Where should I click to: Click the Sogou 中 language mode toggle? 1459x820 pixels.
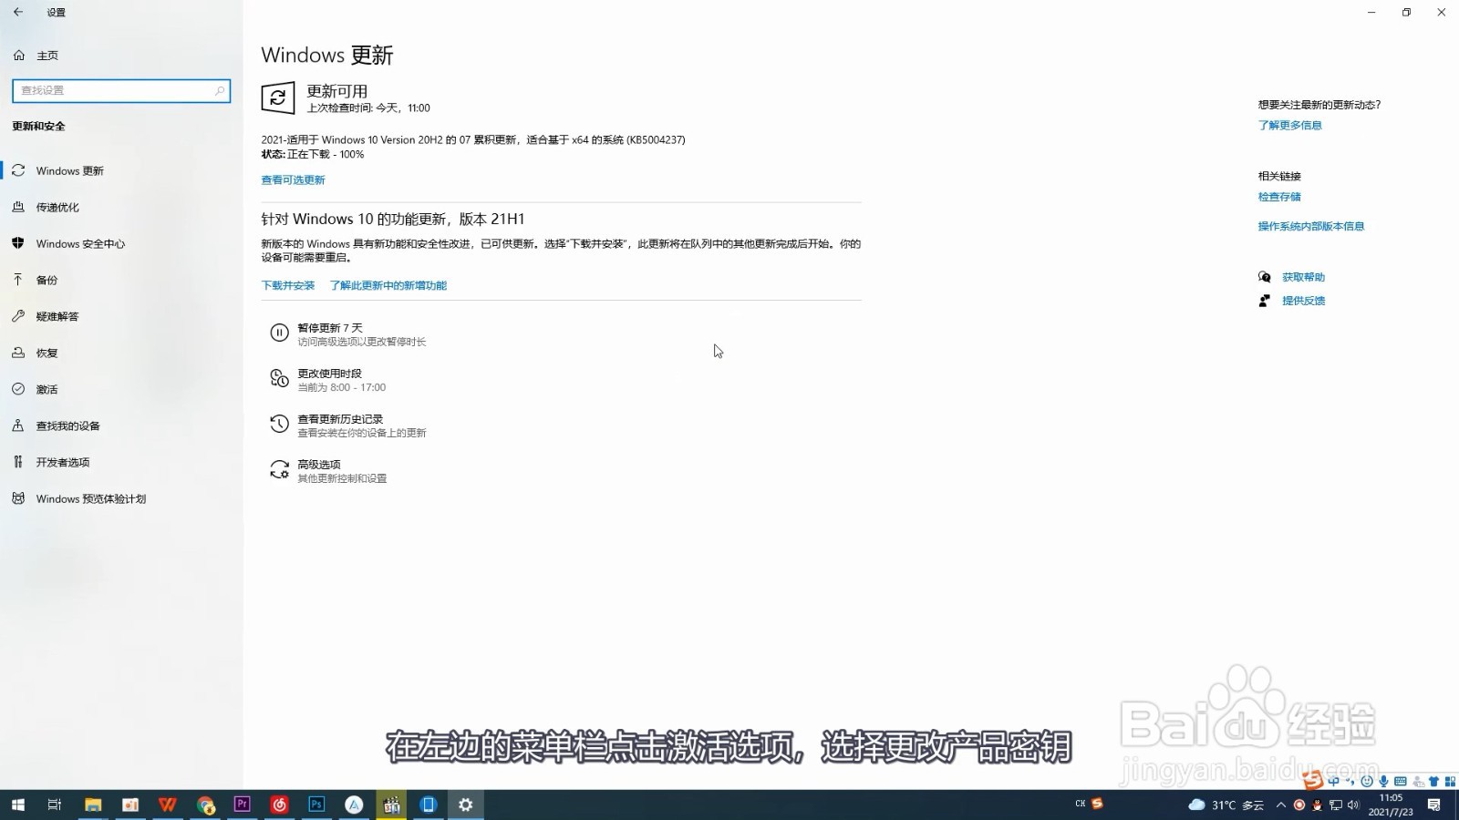point(1334,781)
